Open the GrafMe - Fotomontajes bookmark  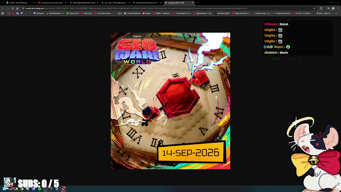162,13
